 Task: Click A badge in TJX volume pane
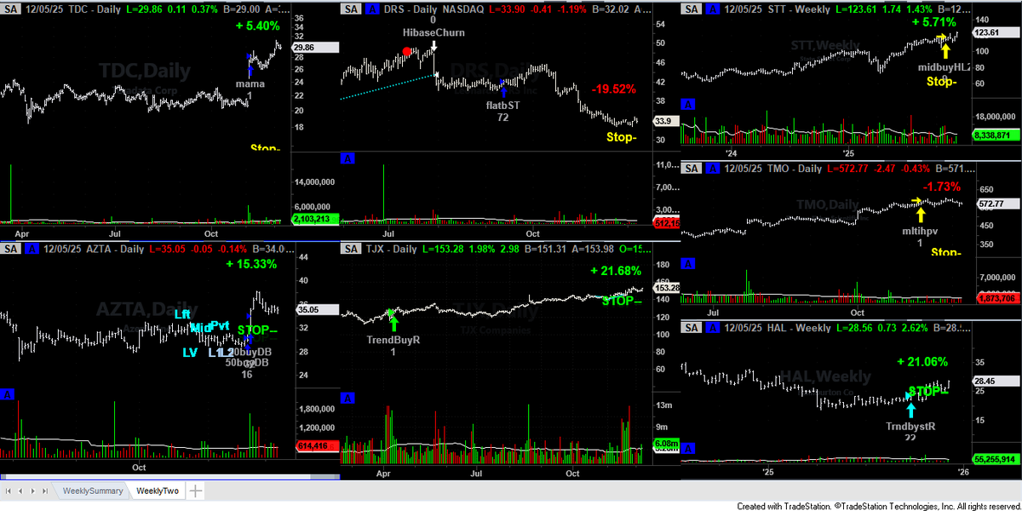point(347,398)
